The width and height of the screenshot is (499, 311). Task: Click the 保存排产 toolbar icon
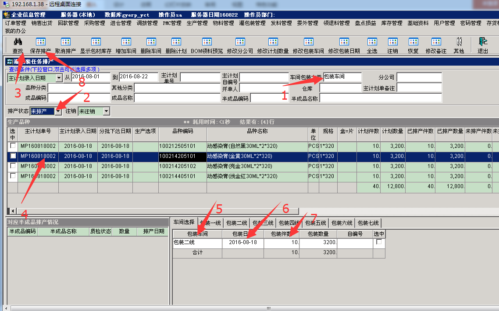40,42
